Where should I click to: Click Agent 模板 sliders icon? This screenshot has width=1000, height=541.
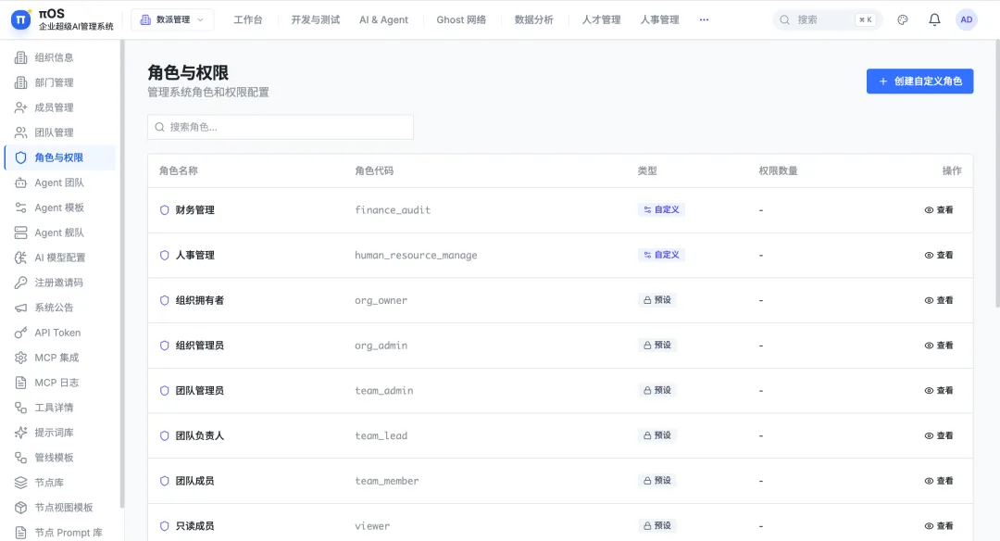pos(21,208)
